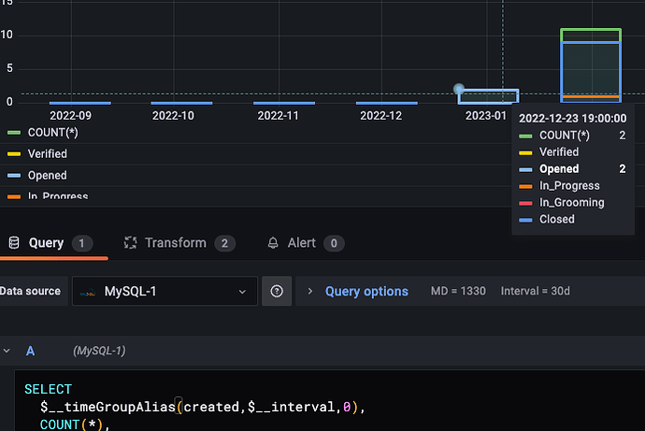The image size is (645, 431).
Task: Open the data source help icon
Action: coord(277,291)
